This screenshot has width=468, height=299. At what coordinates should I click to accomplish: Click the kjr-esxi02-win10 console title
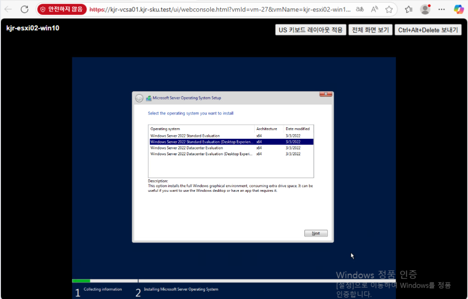(33, 28)
